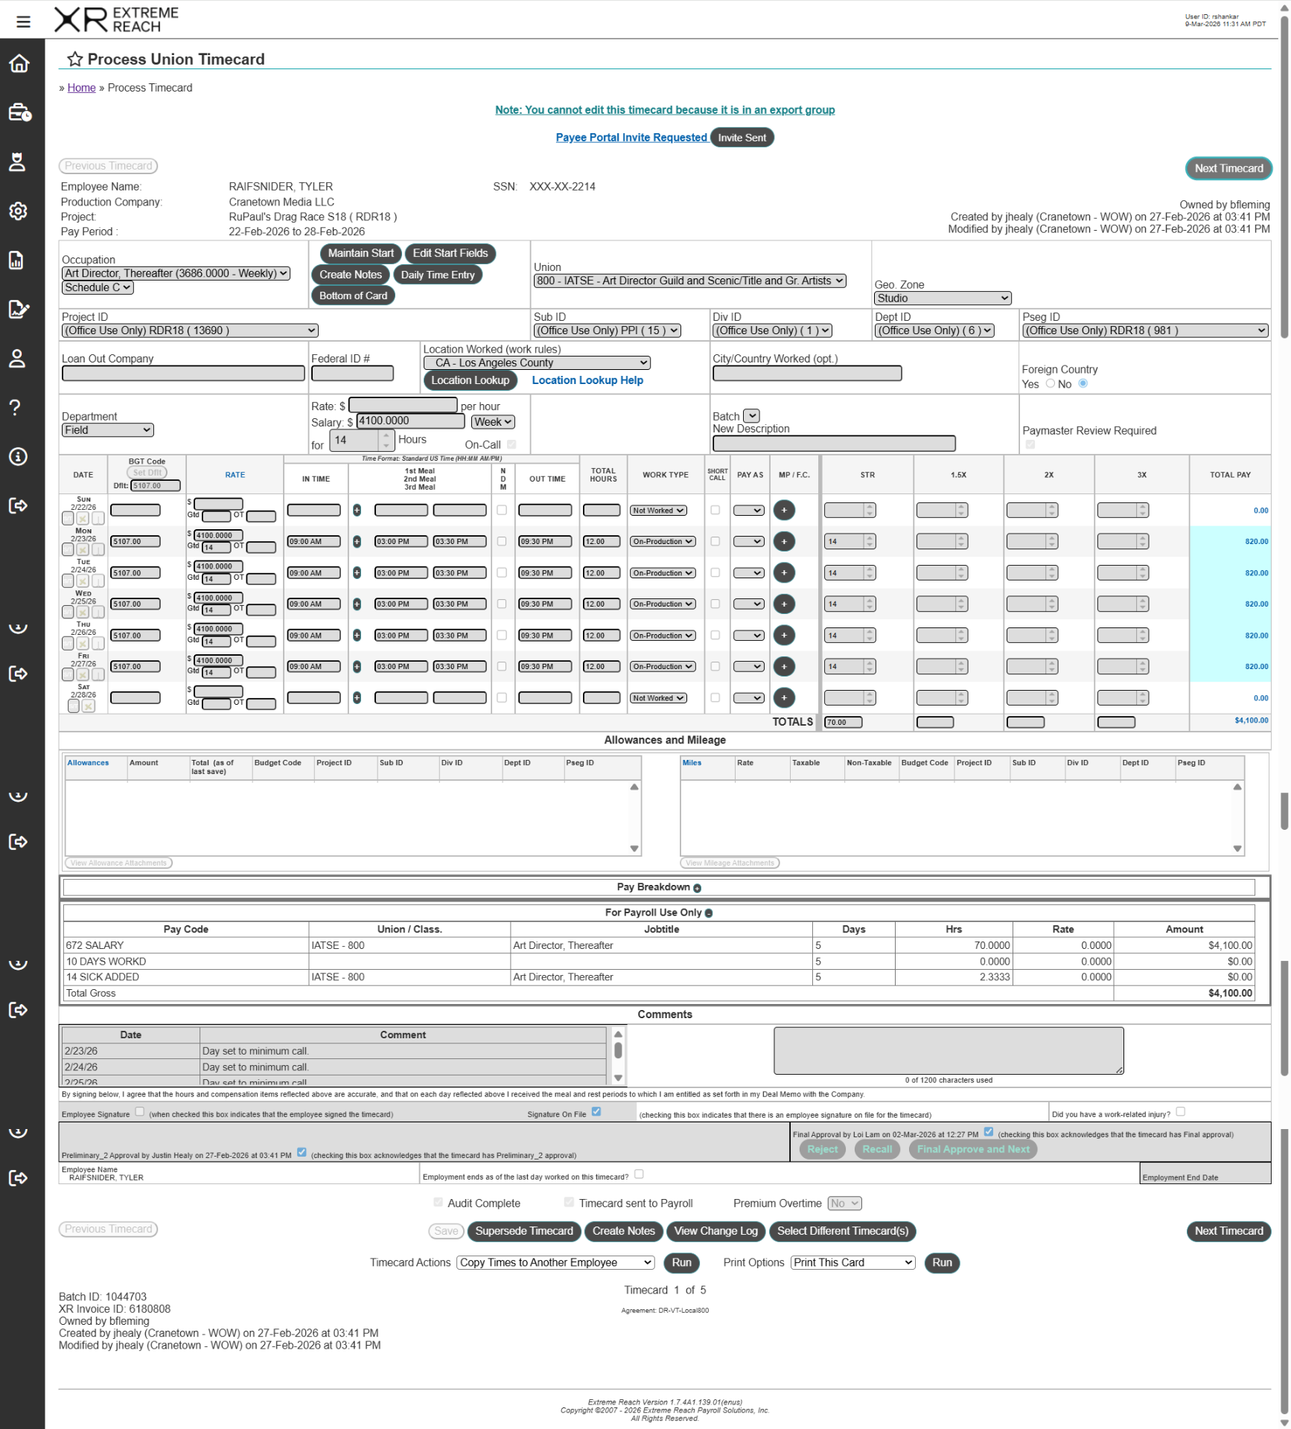Click Sunday 2/22/26 MP/F.C. plus icon

tap(783, 510)
